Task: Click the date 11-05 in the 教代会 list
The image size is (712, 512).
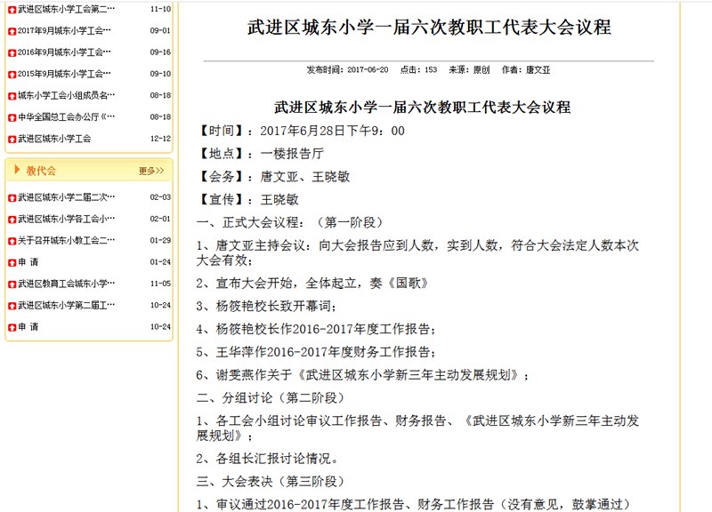Action: point(160,284)
